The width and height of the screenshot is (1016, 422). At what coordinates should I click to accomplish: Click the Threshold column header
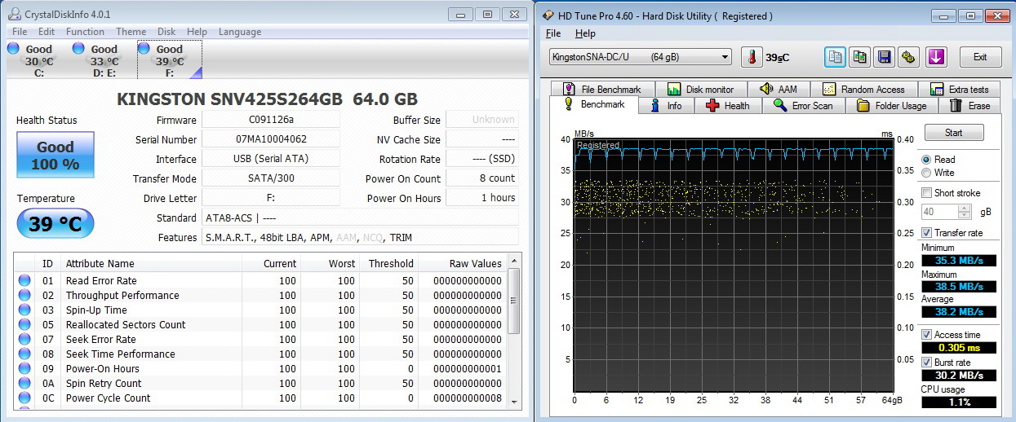(x=390, y=264)
